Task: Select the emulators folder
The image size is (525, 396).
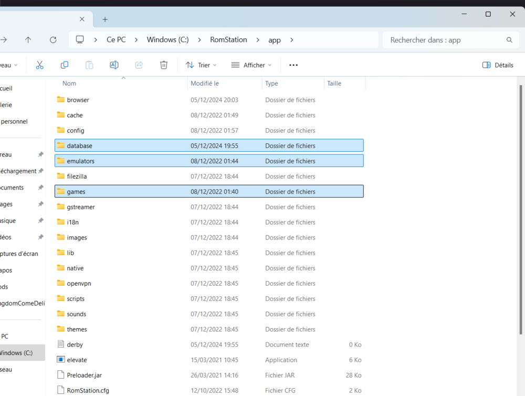Action: coord(81,161)
